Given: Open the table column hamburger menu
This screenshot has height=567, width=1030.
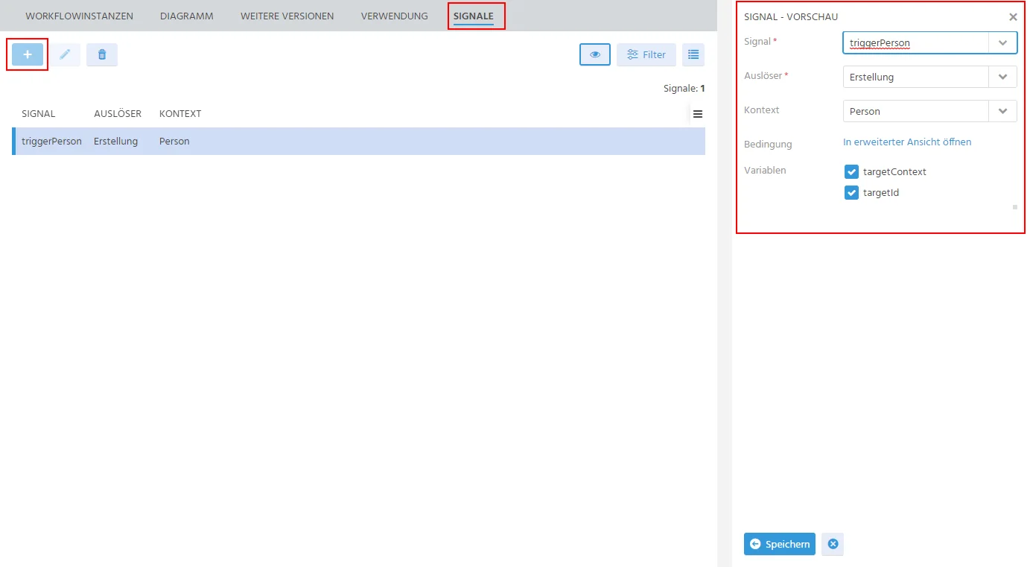Looking at the screenshot, I should (x=698, y=114).
